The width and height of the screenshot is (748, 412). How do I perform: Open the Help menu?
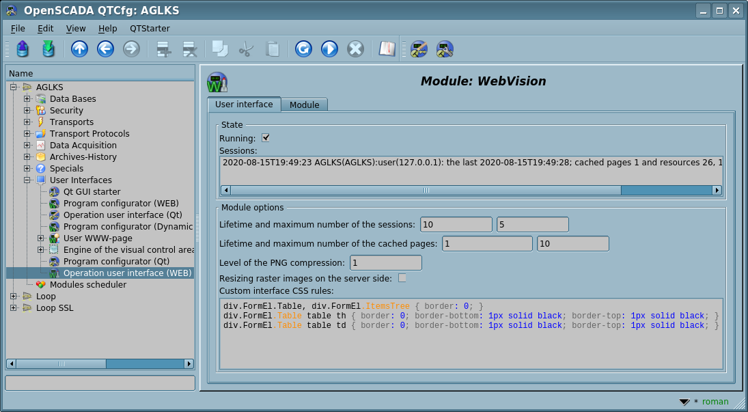[107, 29]
